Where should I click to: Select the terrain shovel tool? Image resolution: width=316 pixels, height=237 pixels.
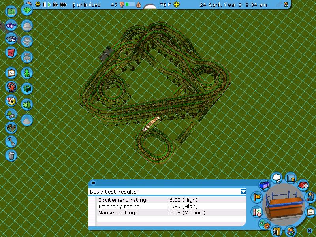coord(11,142)
